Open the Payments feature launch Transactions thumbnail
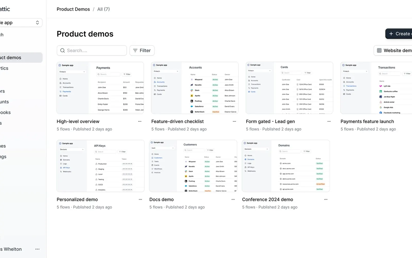This screenshot has height=258, width=412. (x=376, y=88)
